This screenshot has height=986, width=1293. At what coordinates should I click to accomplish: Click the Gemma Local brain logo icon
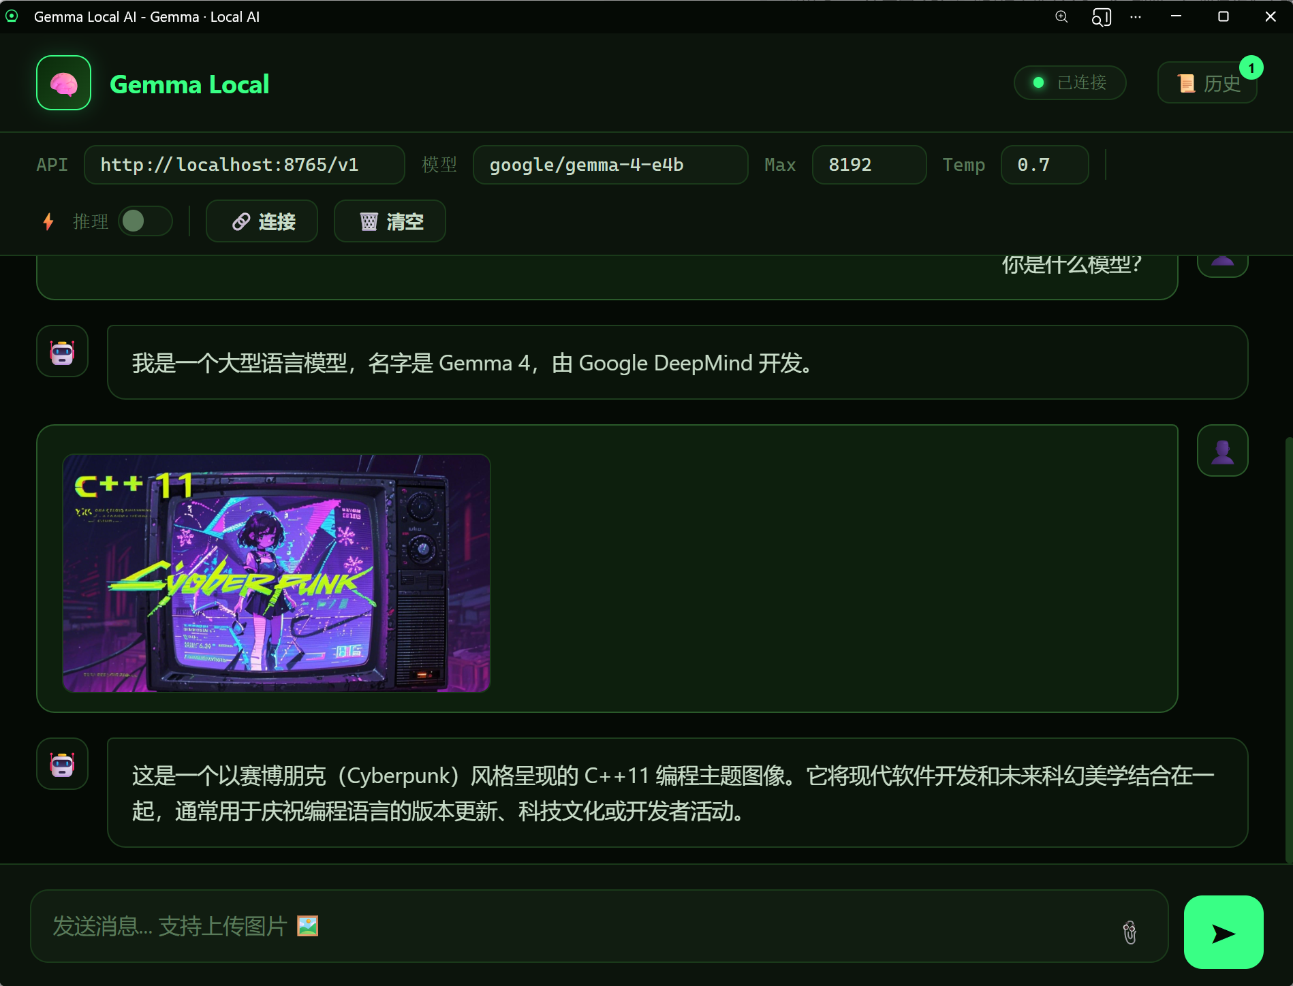[63, 82]
